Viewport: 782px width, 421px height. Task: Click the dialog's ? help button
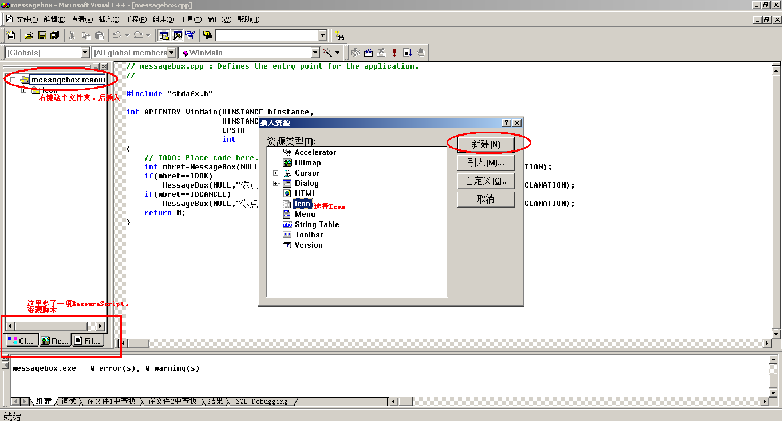pos(507,123)
